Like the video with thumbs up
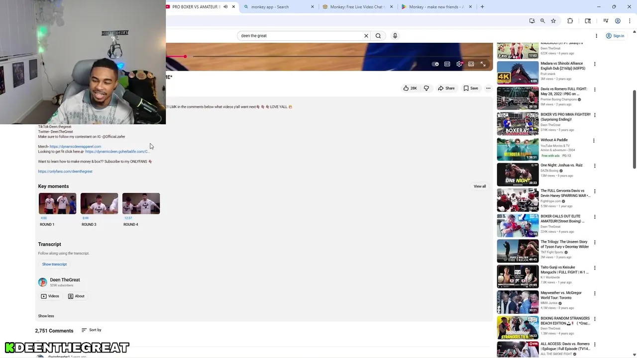637x358 pixels. tap(410, 89)
